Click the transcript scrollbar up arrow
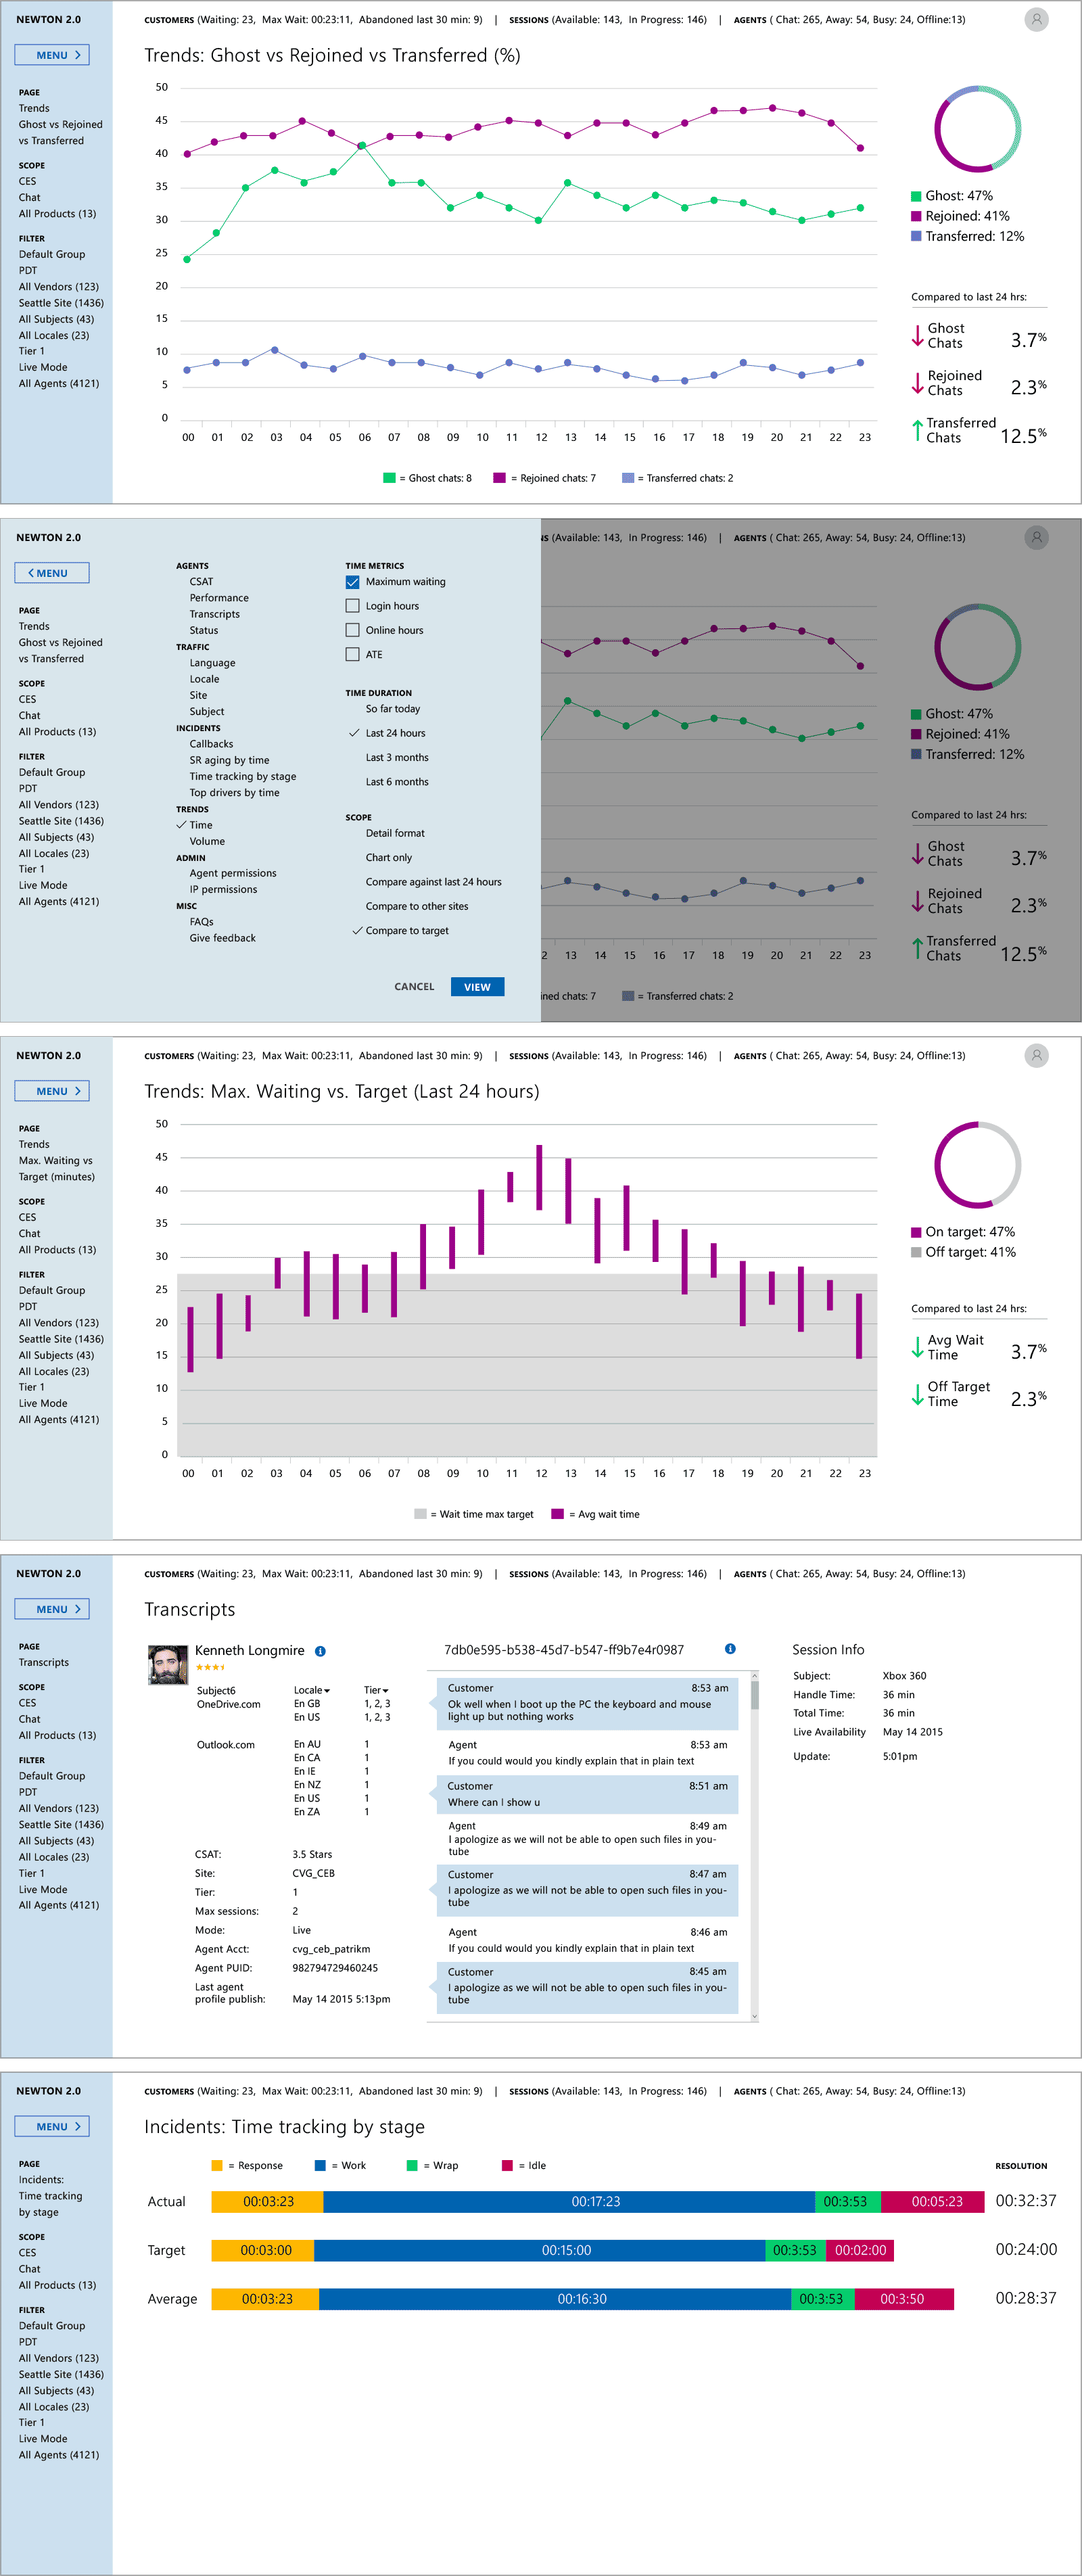1082x2576 pixels. coord(755,1675)
